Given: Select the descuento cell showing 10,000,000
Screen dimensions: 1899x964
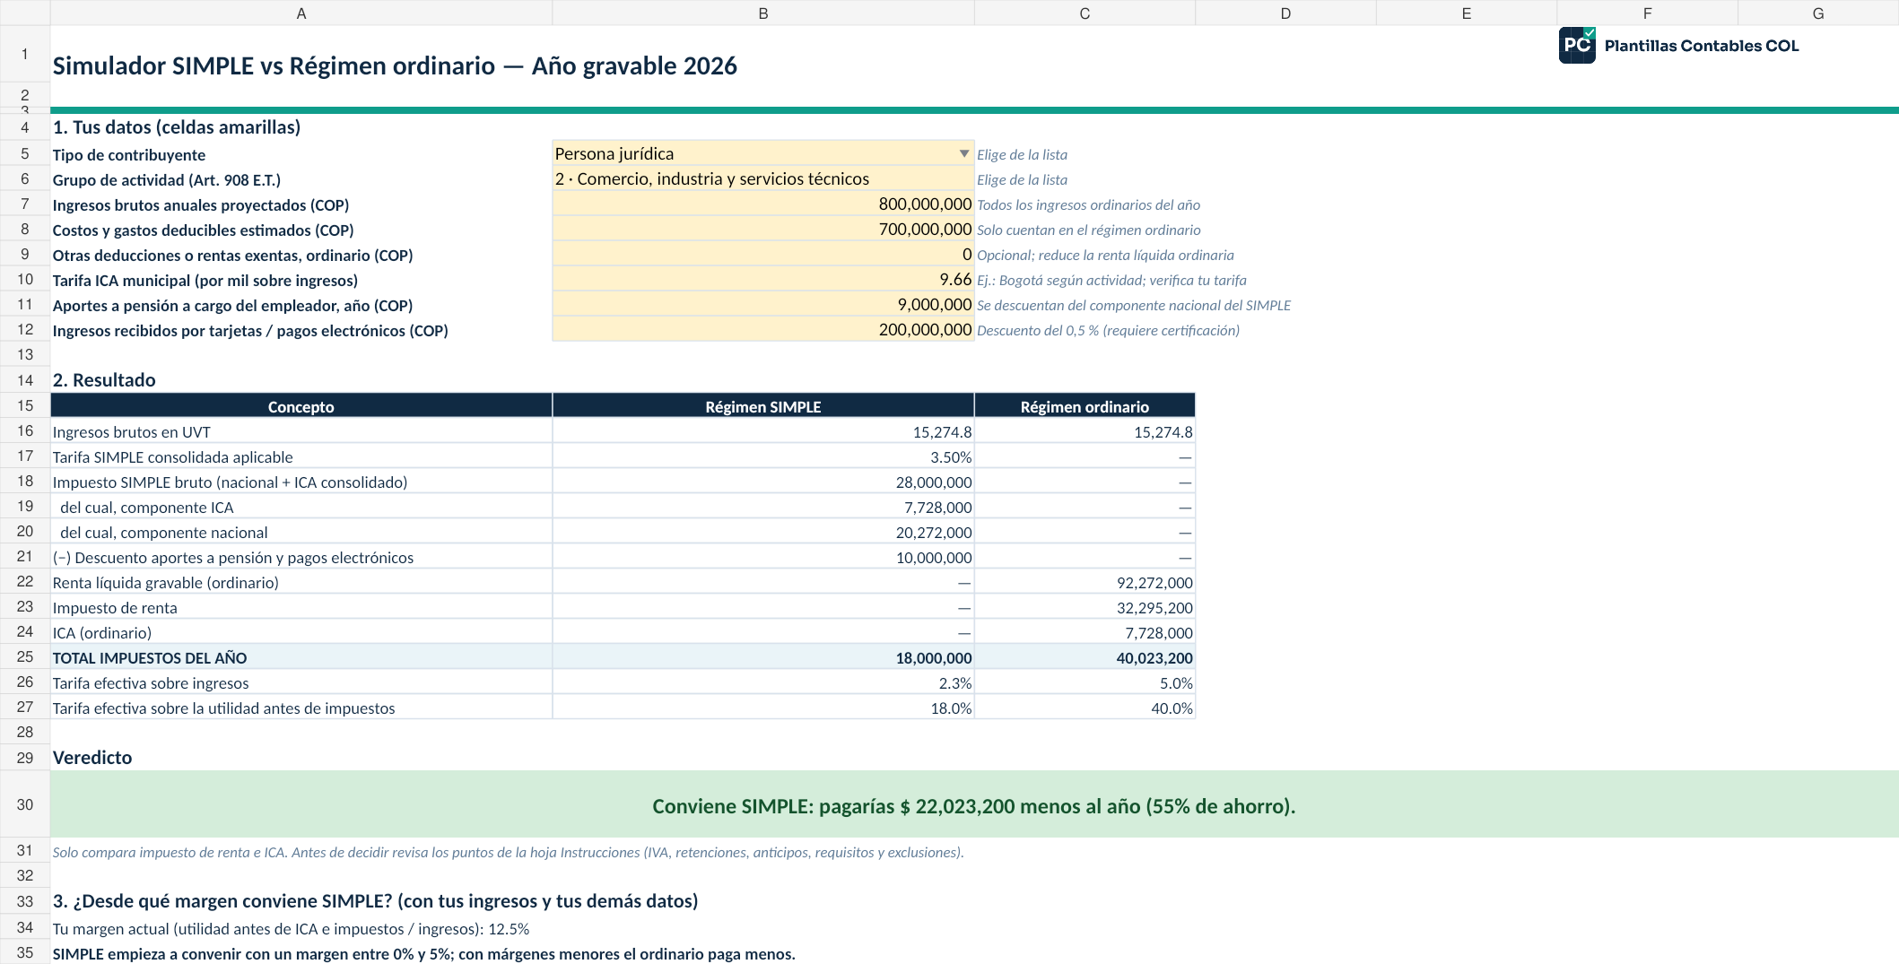Looking at the screenshot, I should tap(763, 557).
